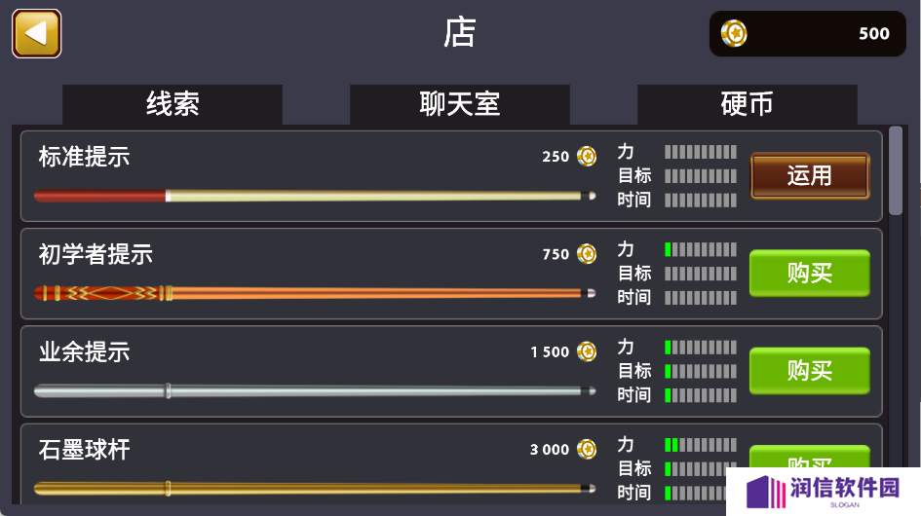The width and height of the screenshot is (921, 516).
Task: Select the silver amateur cue image
Action: (x=315, y=390)
